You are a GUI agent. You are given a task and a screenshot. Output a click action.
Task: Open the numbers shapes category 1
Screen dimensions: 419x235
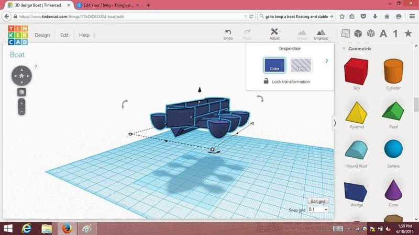[x=395, y=33]
